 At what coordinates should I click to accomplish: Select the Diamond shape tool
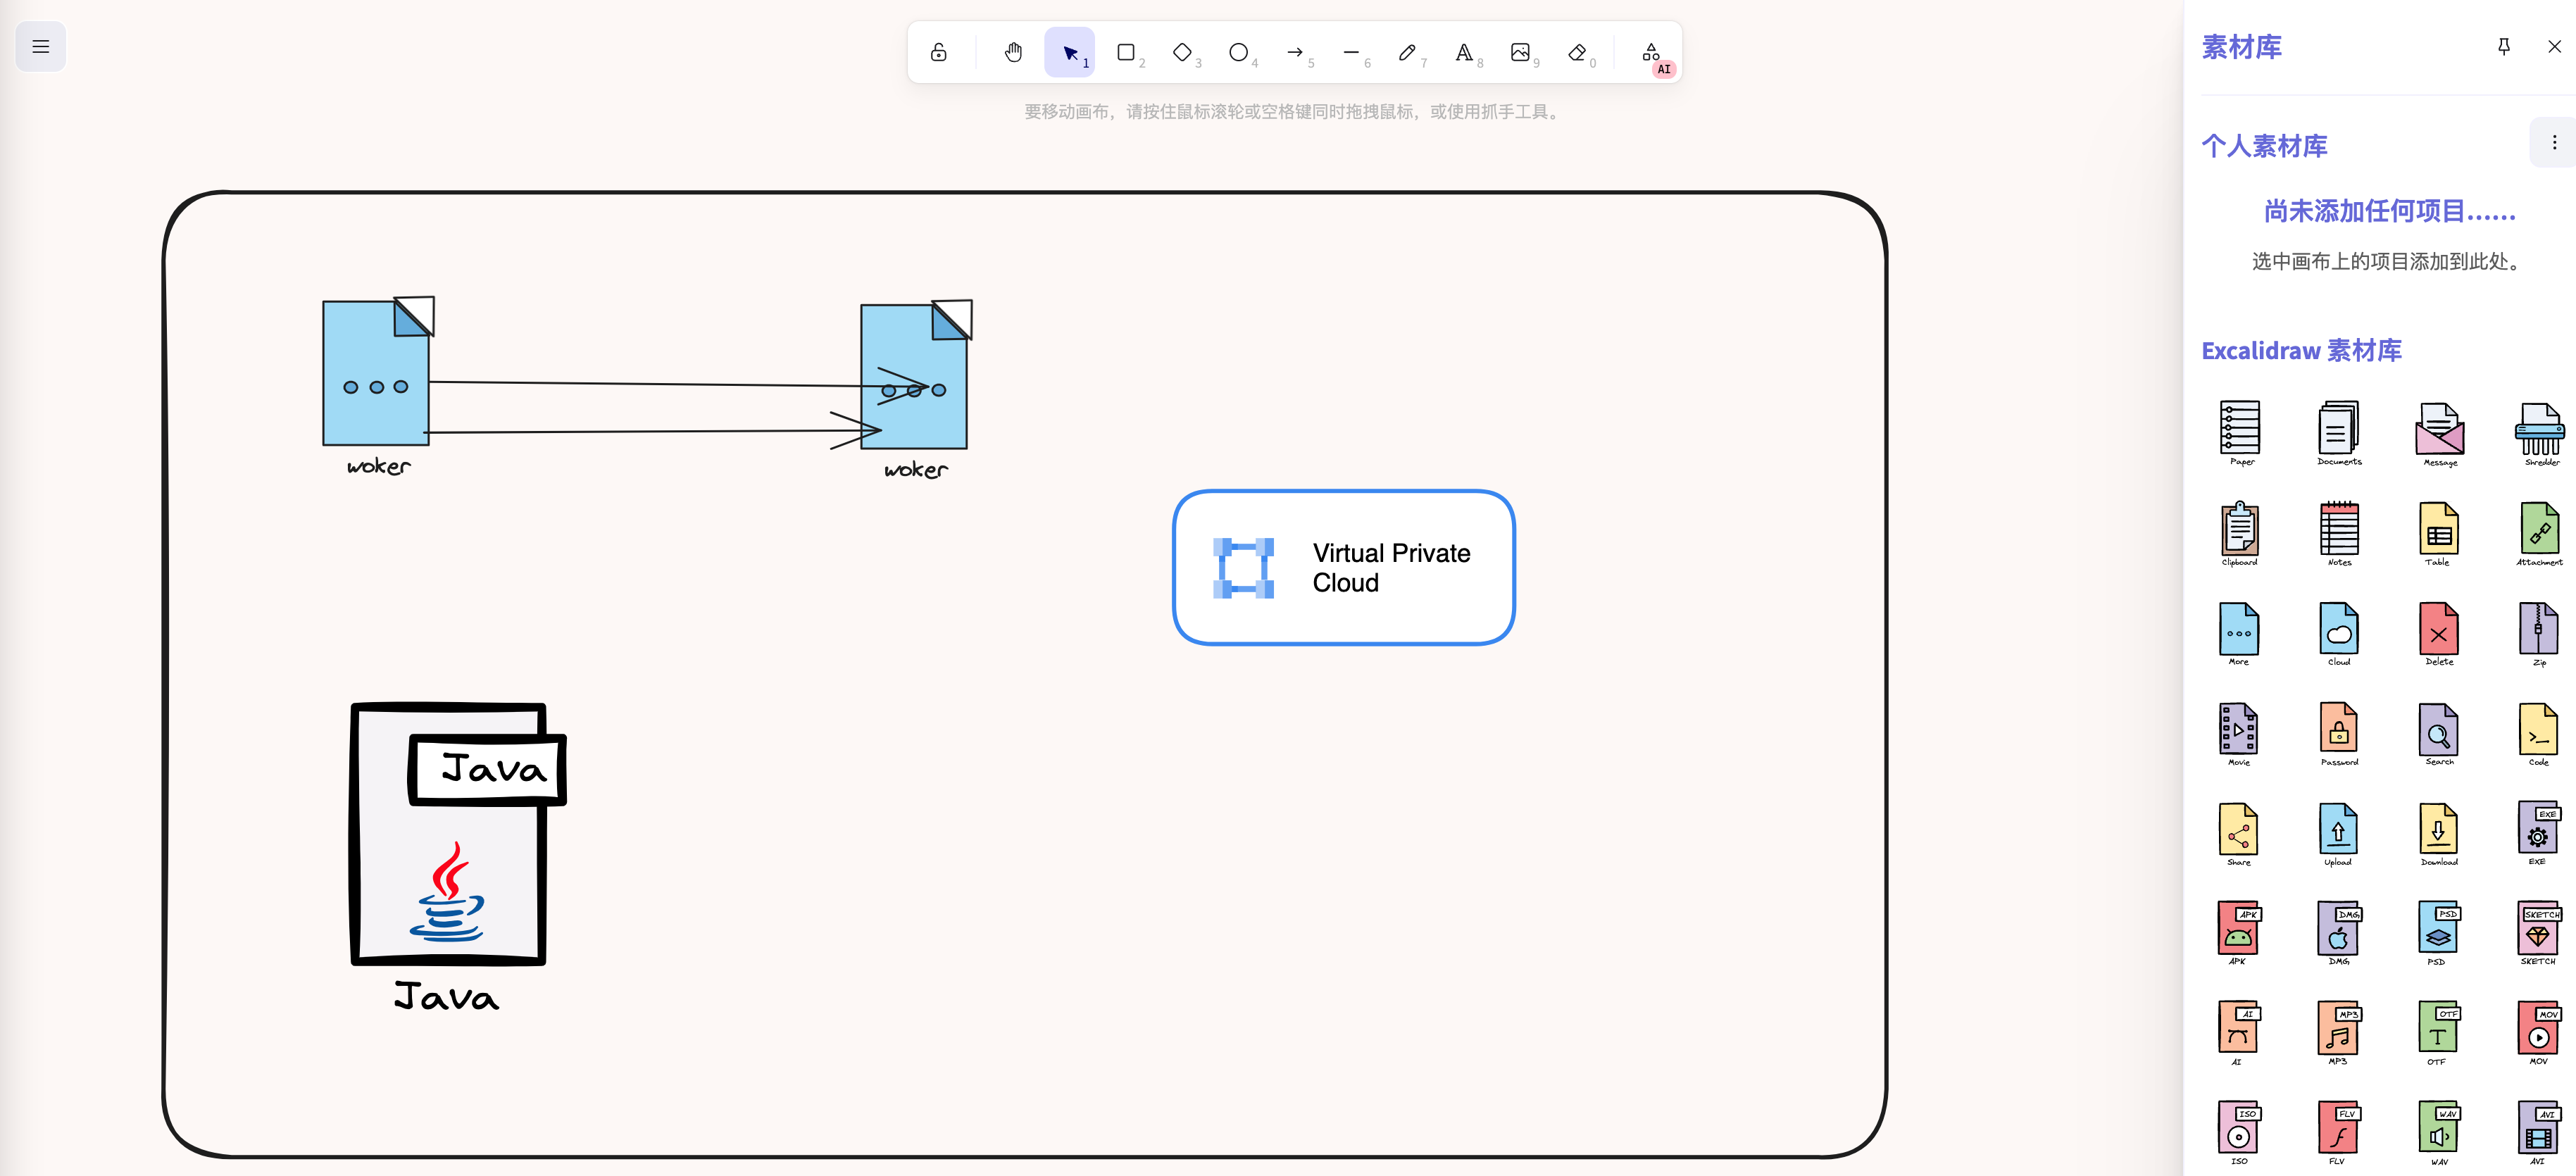pyautogui.click(x=1182, y=52)
